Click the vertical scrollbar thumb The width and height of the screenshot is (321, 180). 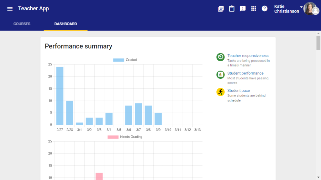[x=318, y=43]
